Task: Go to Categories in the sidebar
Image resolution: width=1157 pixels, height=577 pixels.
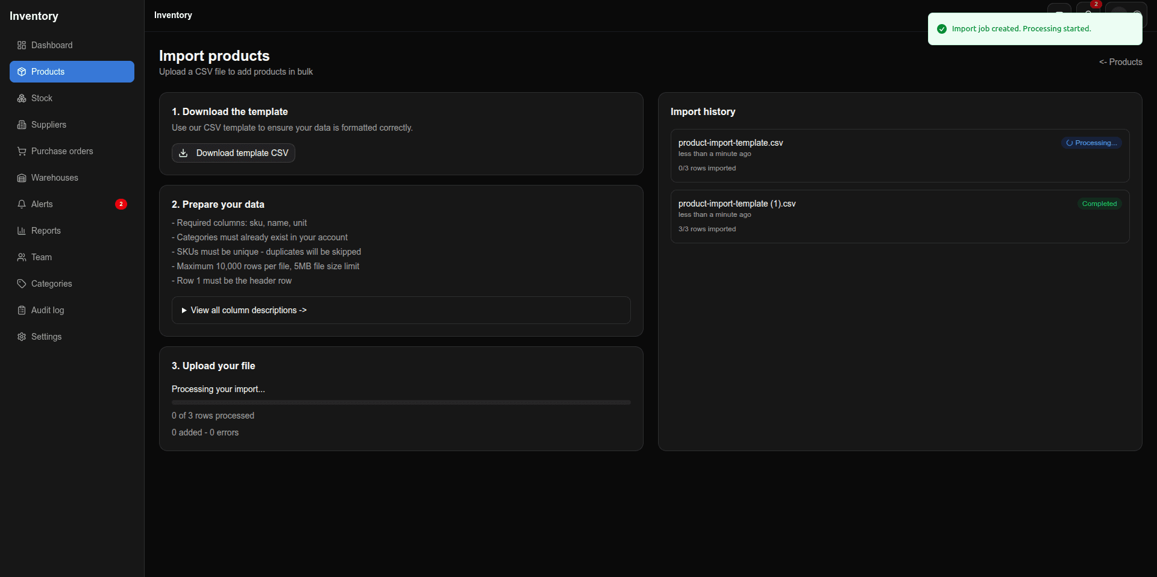Action: pos(72,284)
